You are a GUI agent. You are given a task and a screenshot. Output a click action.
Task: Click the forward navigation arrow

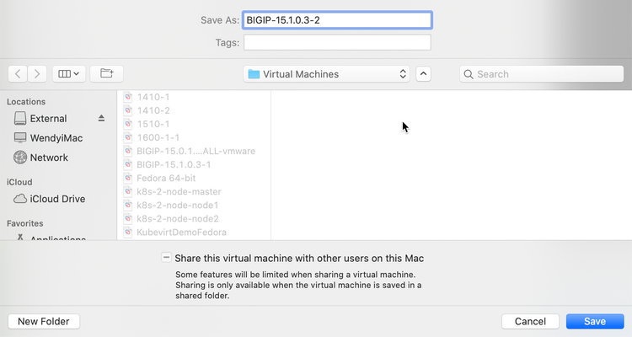click(37, 74)
